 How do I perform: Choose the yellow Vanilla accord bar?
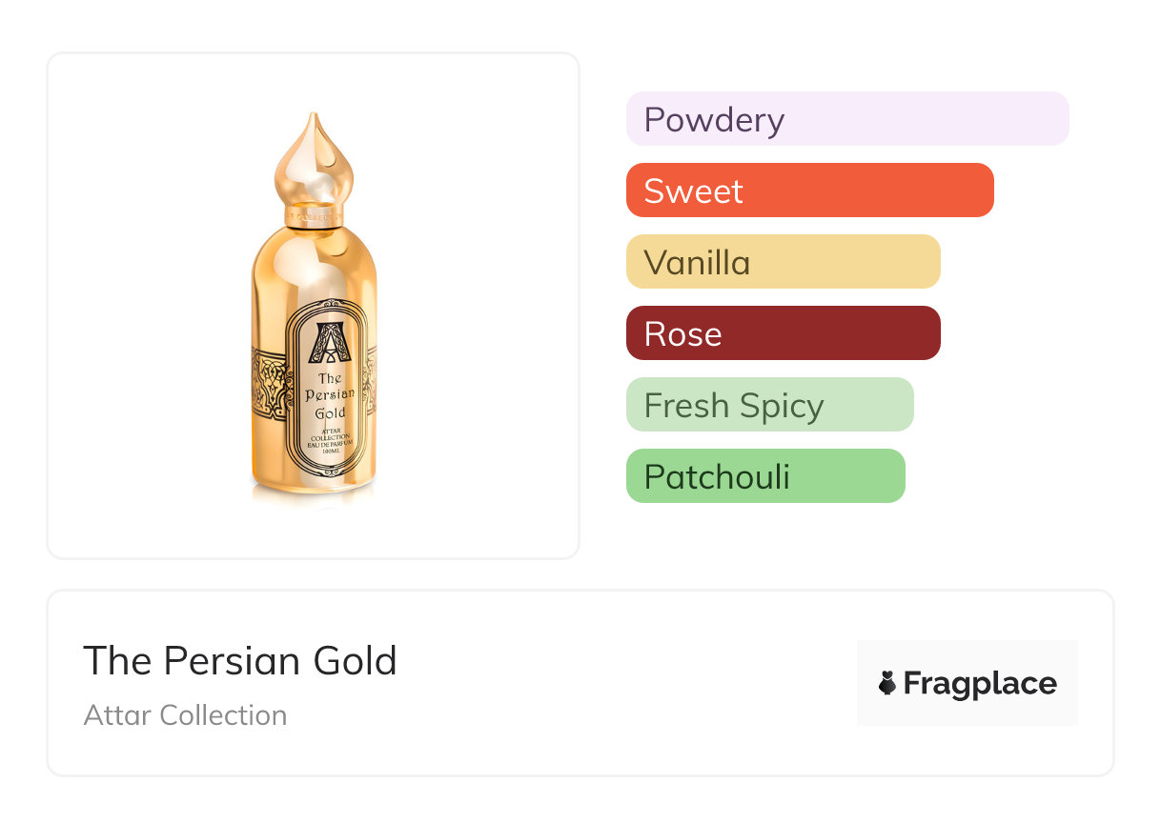(x=783, y=262)
